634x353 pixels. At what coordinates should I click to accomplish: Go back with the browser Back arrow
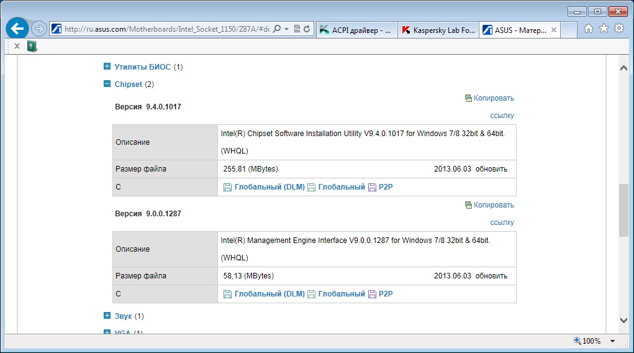tap(17, 29)
